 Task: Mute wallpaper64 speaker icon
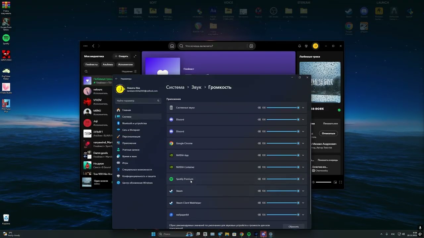coord(259,215)
